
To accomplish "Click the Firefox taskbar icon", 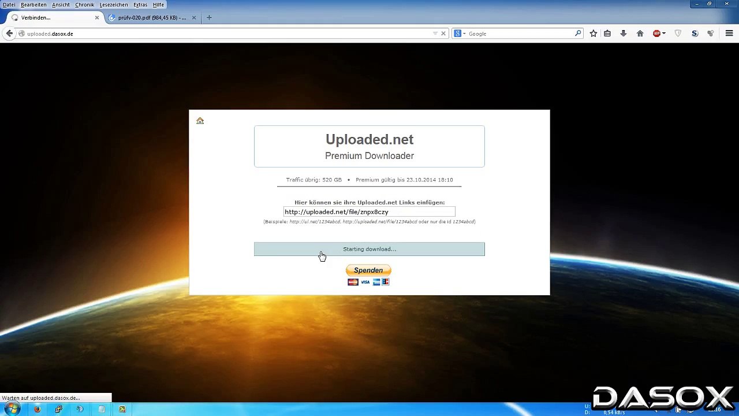I will tap(37, 409).
